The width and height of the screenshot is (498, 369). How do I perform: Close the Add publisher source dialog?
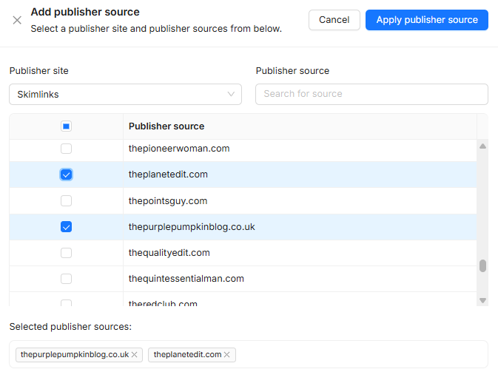point(17,20)
